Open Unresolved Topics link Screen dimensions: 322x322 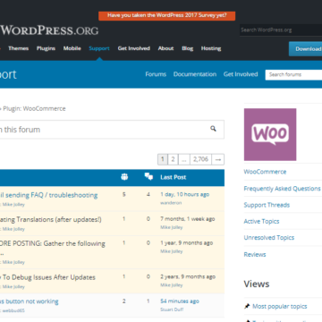[269, 238]
